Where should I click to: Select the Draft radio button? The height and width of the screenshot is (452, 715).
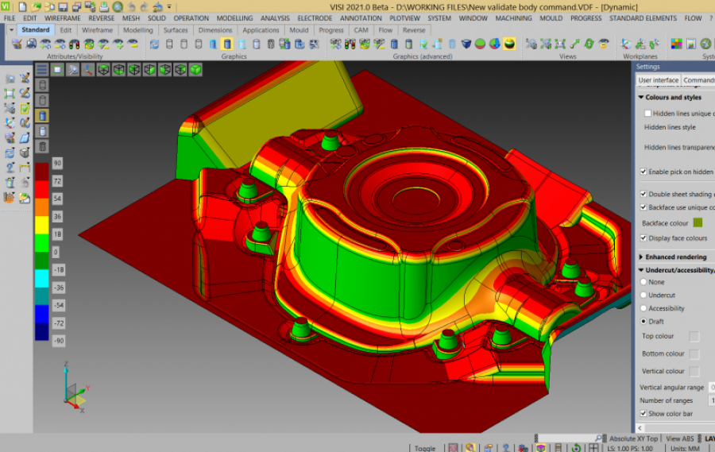643,321
